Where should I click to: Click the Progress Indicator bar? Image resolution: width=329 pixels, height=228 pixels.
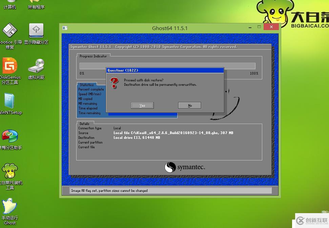[x=167, y=66]
